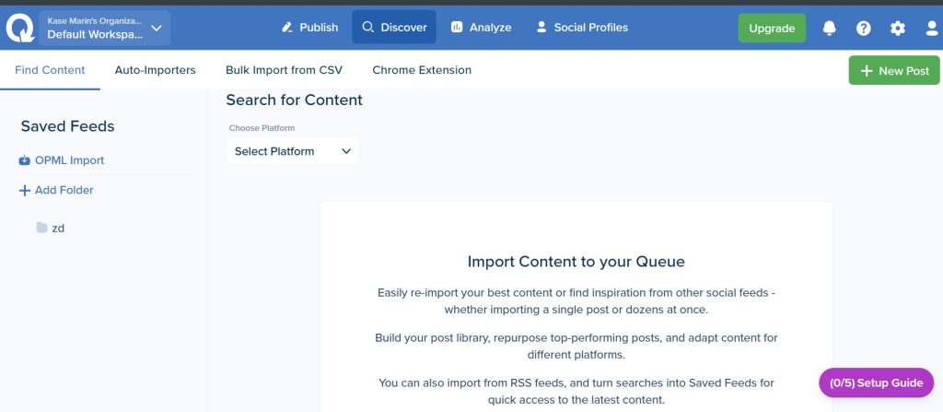
Task: Open the settings gear icon
Action: tap(898, 28)
